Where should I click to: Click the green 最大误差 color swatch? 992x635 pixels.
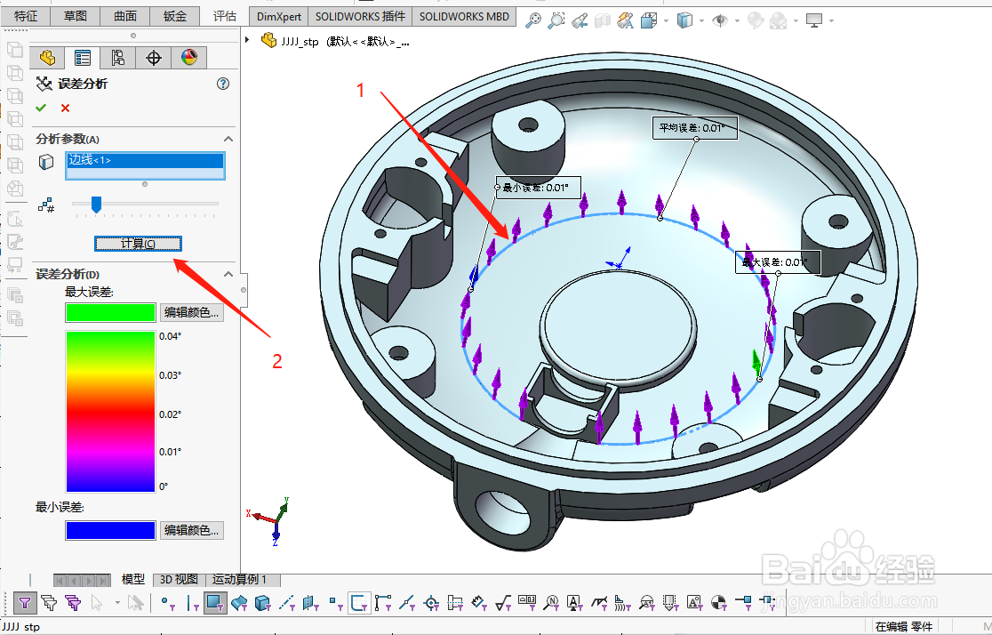[x=111, y=313]
